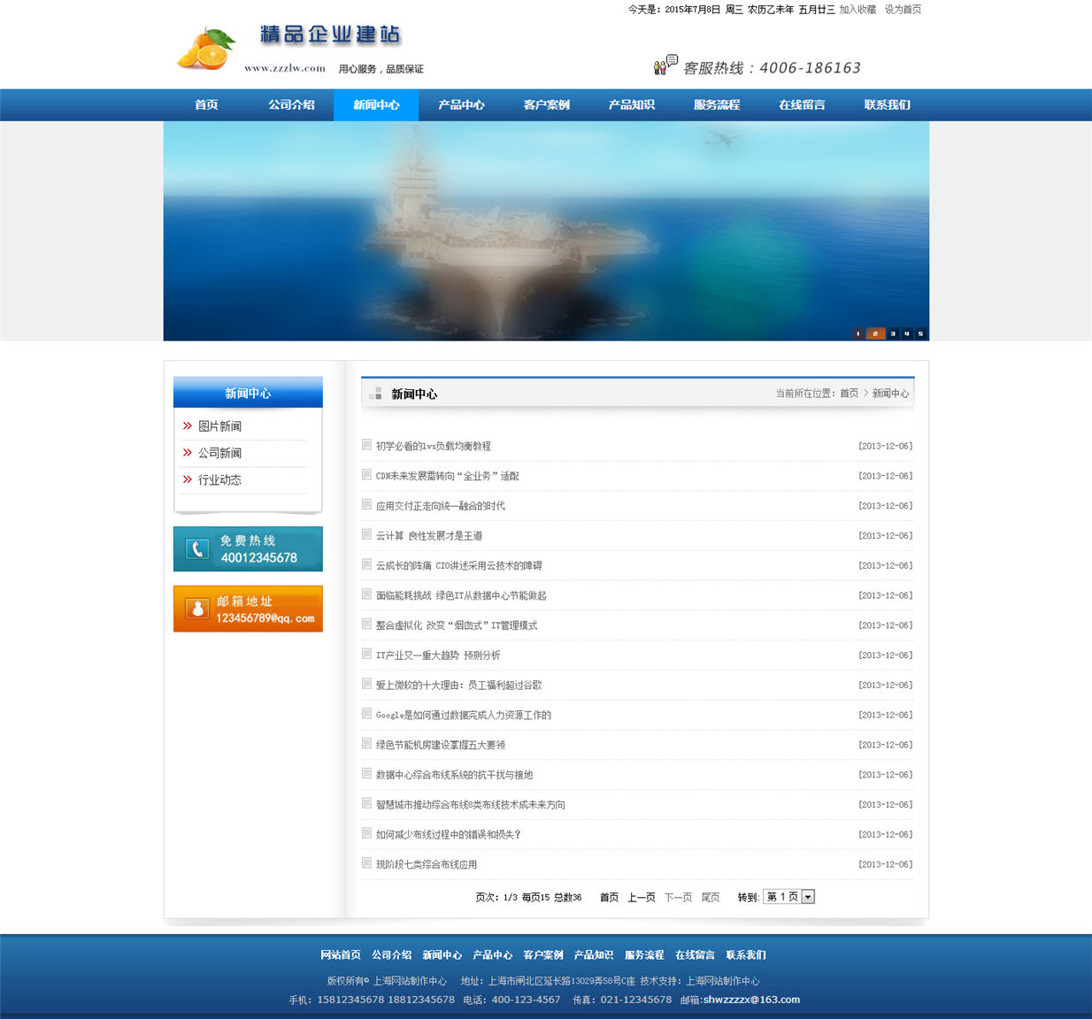The height and width of the screenshot is (1019, 1092).
Task: Open 产品中心 in top navigation
Action: (461, 104)
